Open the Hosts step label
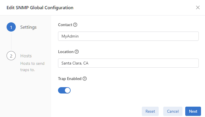This screenshot has height=117, width=205. pyautogui.click(x=26, y=56)
